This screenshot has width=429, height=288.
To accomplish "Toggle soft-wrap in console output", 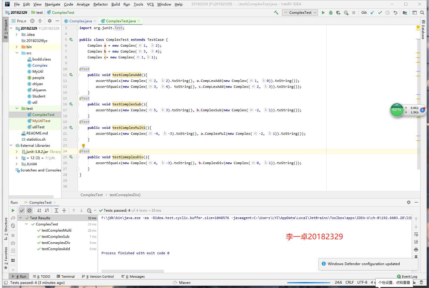I will click(416, 234).
